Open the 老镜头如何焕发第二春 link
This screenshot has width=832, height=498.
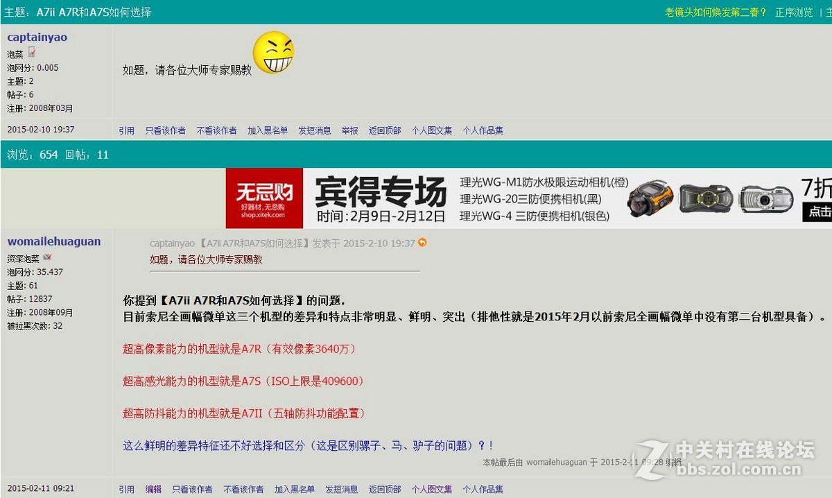point(716,12)
